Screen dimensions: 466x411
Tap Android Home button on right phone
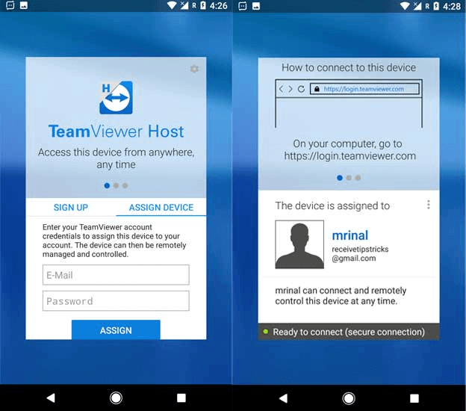[x=349, y=398]
